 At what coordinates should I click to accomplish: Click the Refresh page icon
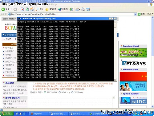pos(27,9)
